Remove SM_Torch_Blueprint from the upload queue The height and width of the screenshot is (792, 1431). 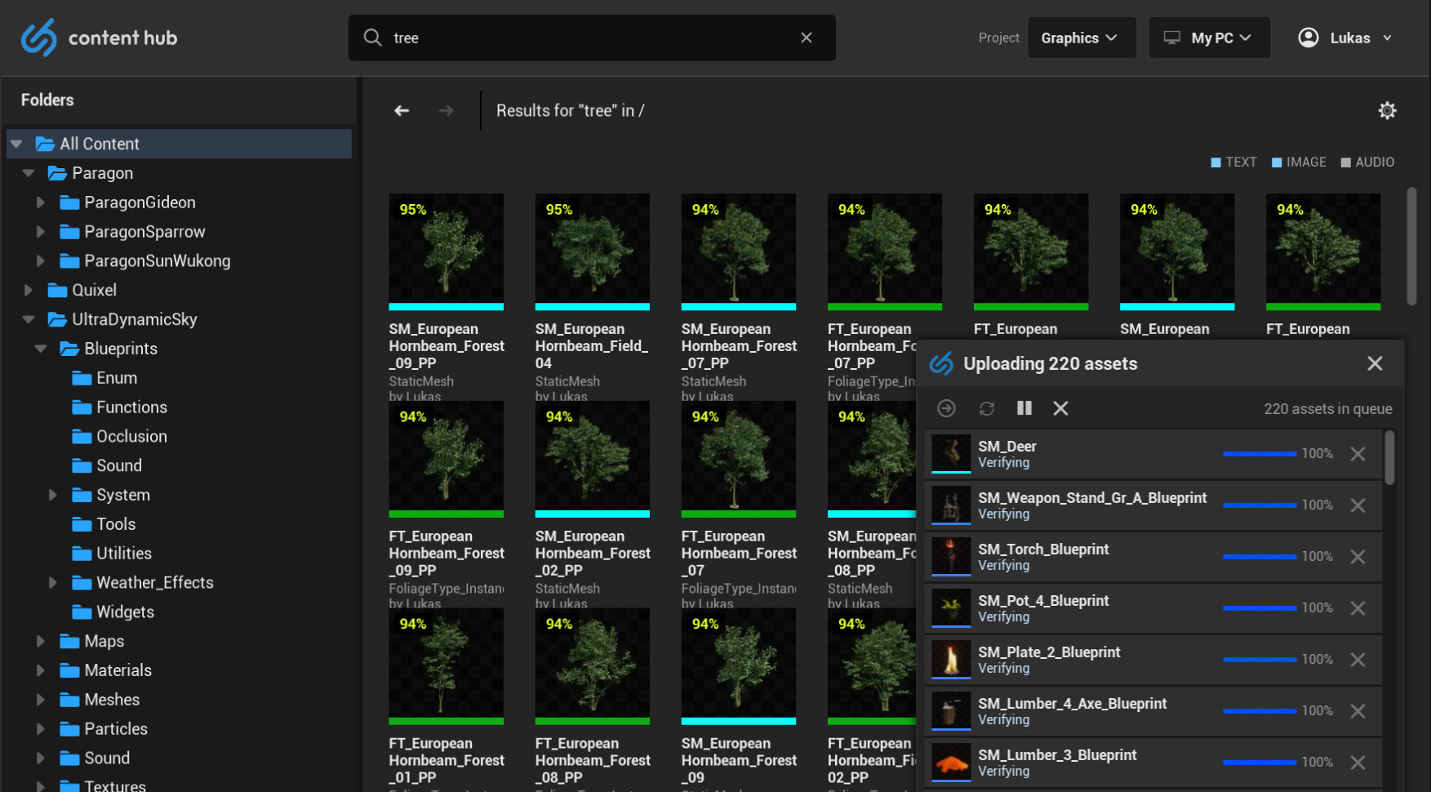[1358, 556]
